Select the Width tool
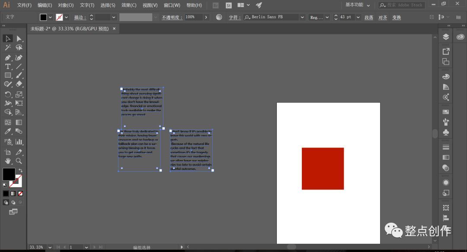This screenshot has height=252, width=467. (8, 103)
